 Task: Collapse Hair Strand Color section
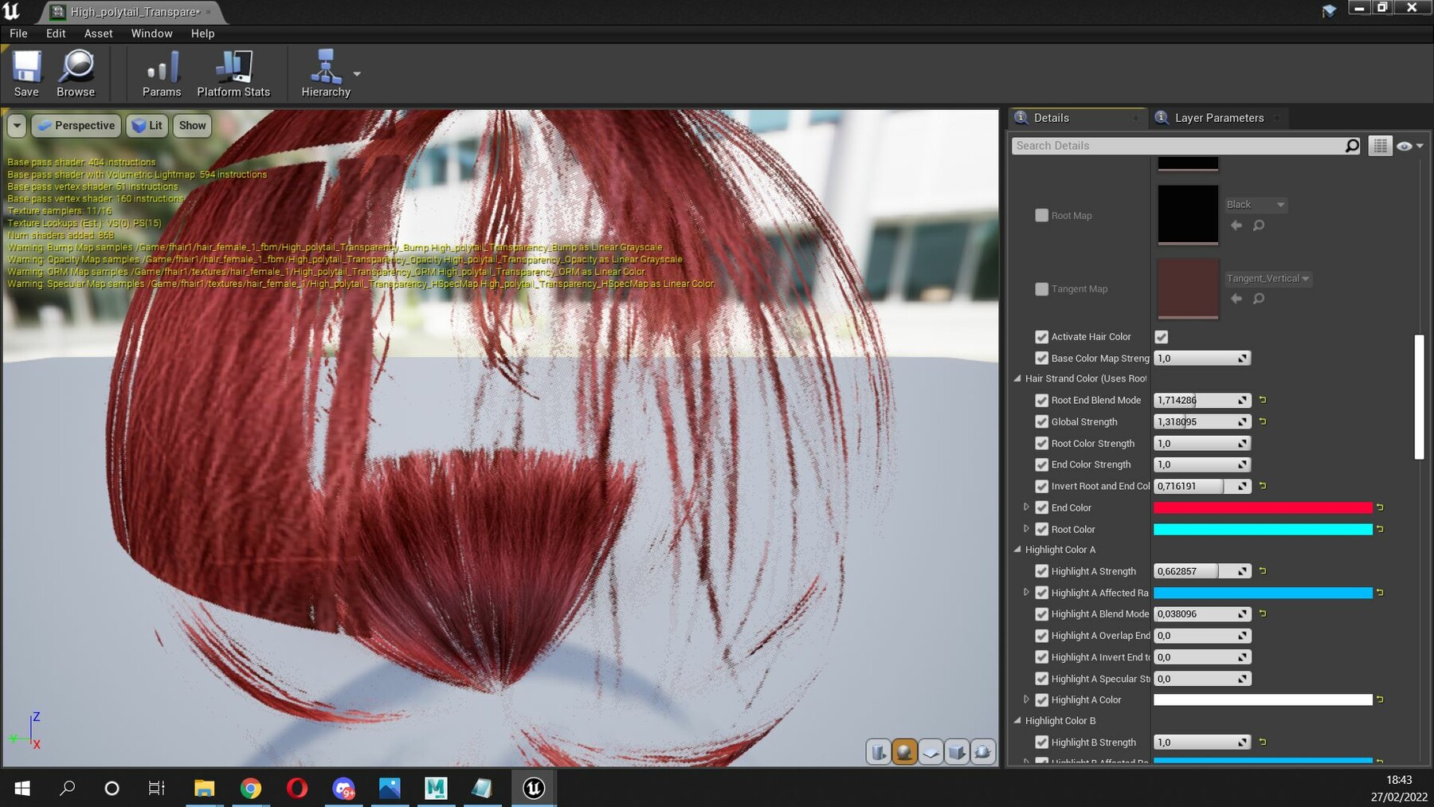pyautogui.click(x=1017, y=379)
